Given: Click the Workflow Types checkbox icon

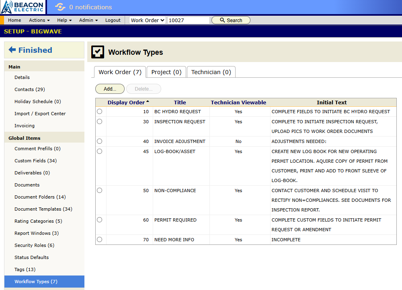Looking at the screenshot, I should 98,52.
